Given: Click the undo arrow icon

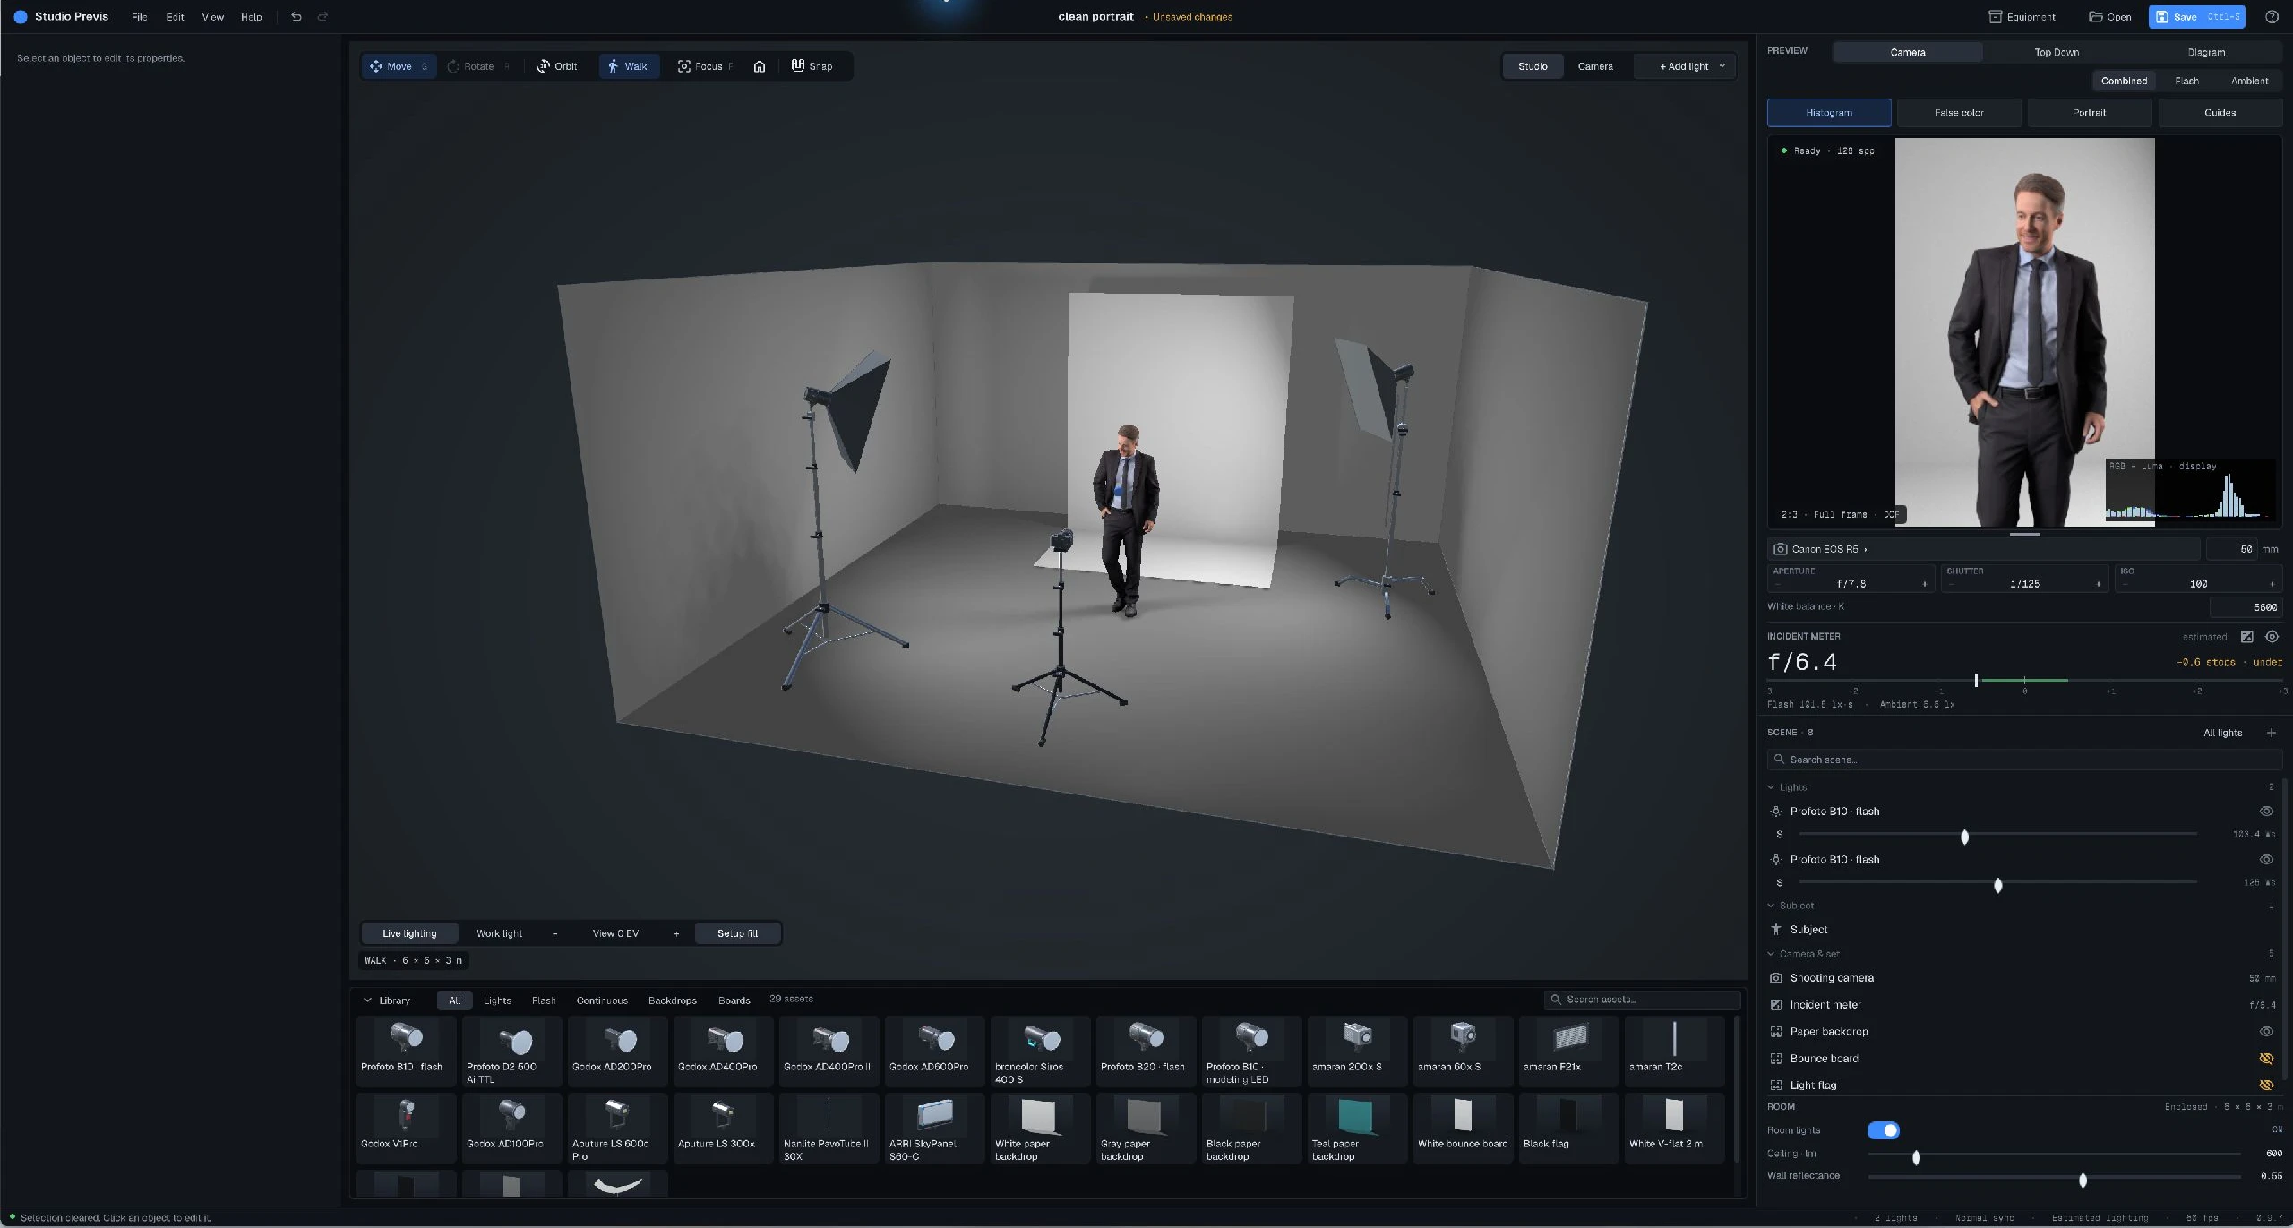Looking at the screenshot, I should [296, 17].
